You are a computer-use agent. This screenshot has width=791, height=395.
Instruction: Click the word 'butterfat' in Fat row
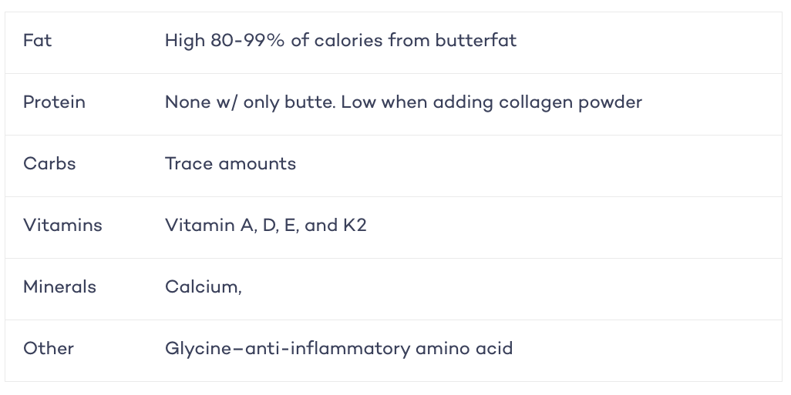point(476,40)
